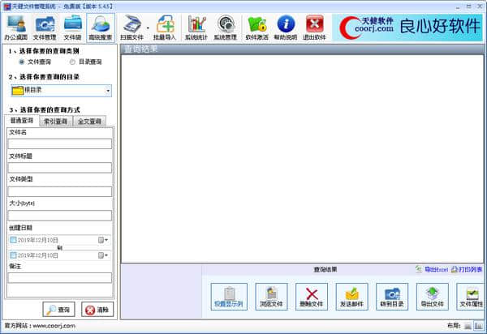
Task: Select the 文件查询 radio button
Action: tap(22, 62)
